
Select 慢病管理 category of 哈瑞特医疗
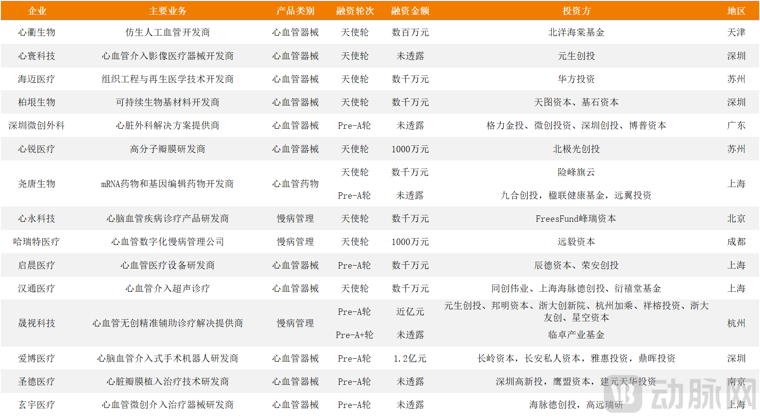tap(295, 242)
